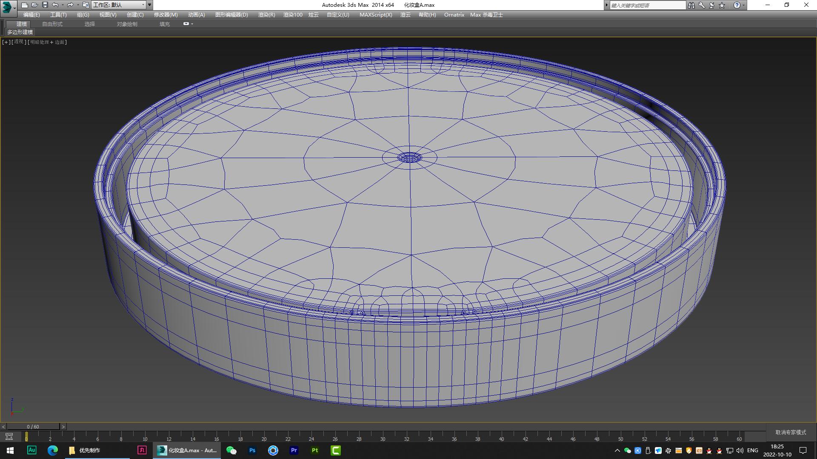Open the MAXScript(X) menu
Viewport: 817px width, 459px height.
[x=376, y=14]
